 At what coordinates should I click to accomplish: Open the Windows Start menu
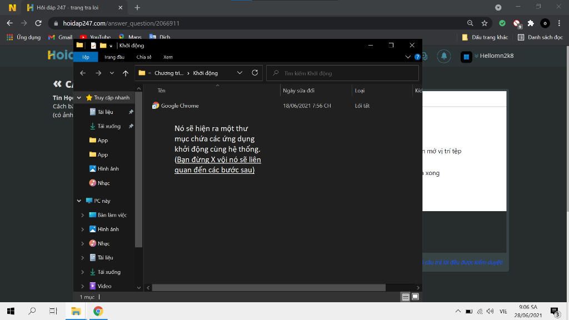point(11,311)
